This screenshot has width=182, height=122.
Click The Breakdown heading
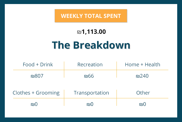91,45
